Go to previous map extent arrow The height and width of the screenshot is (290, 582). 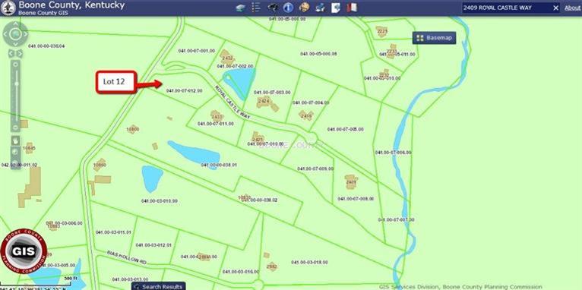click(x=11, y=54)
